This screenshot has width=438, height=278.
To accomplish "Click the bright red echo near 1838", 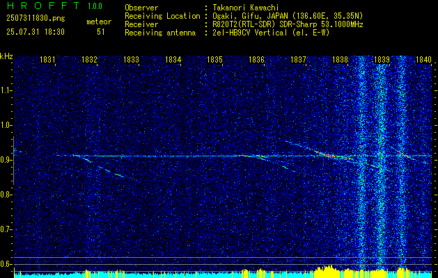I will pos(328,154).
